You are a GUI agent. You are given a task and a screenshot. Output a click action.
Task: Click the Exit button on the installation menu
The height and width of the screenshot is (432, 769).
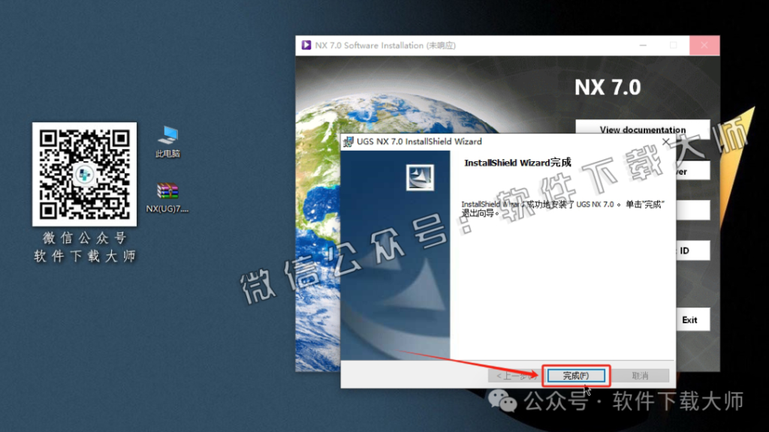tap(691, 319)
